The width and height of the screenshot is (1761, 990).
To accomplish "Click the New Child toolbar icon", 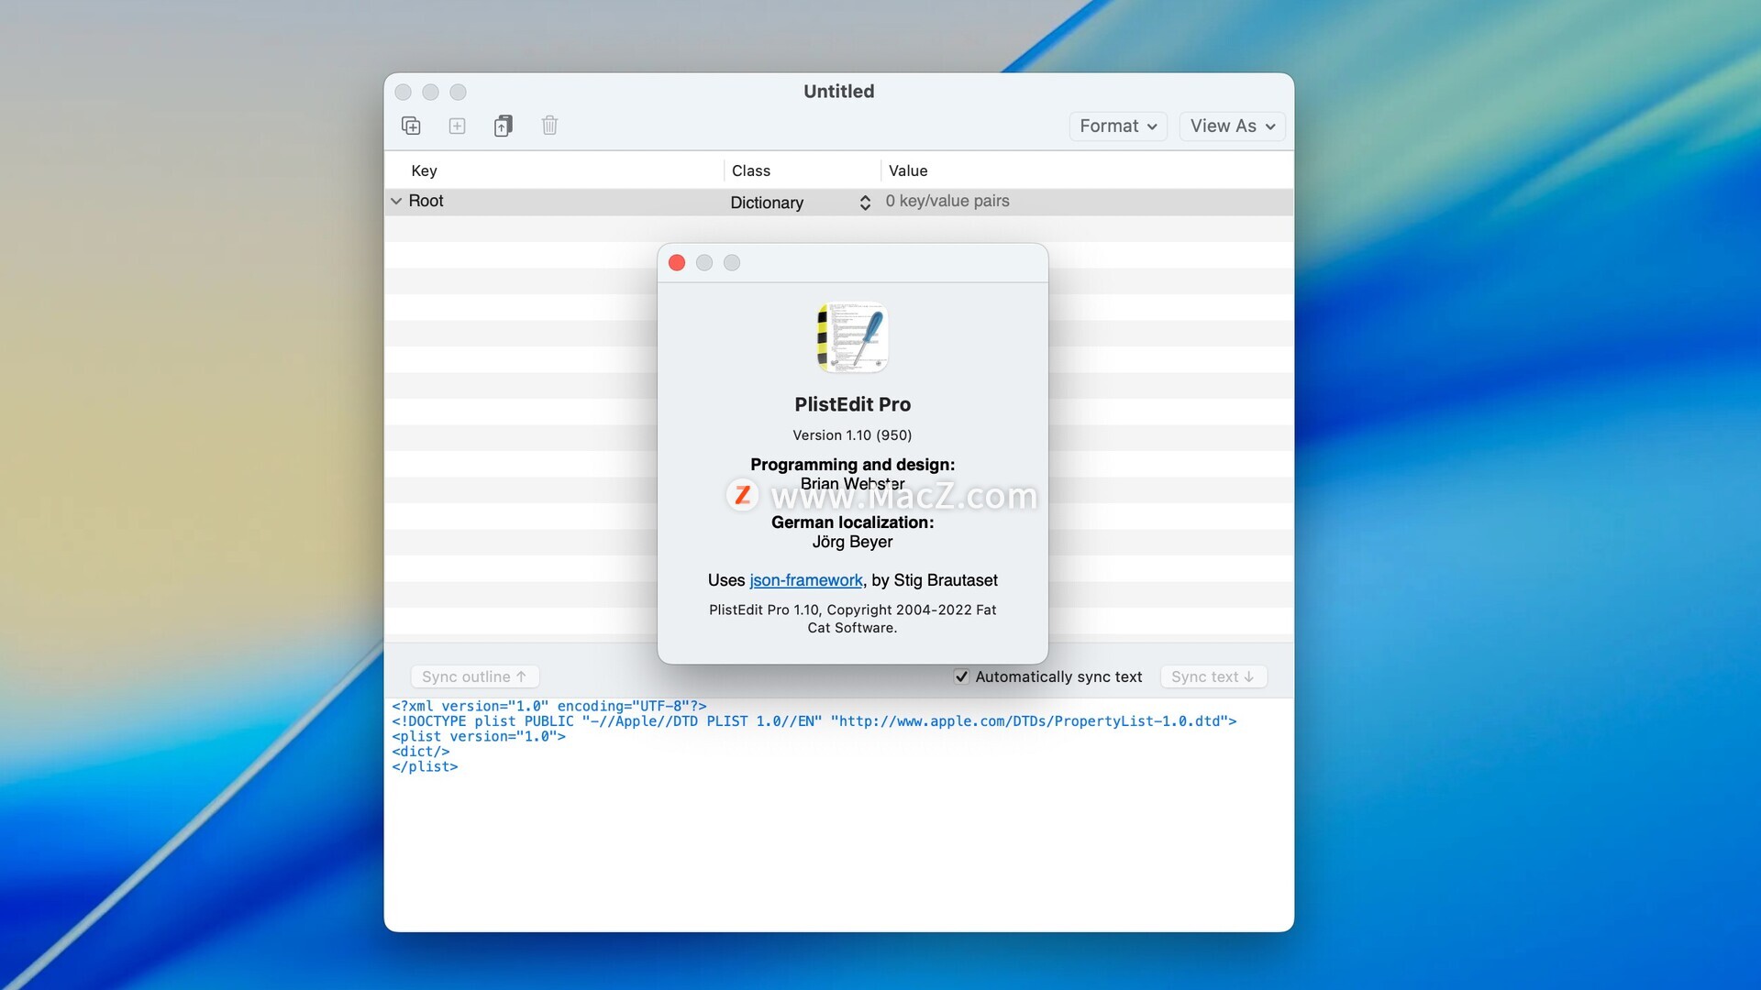I will 411,126.
